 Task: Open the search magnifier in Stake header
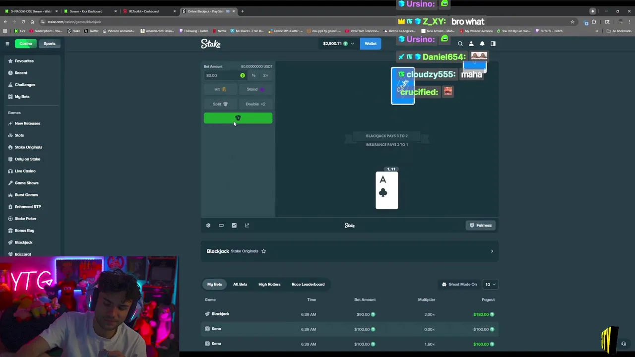point(460,44)
